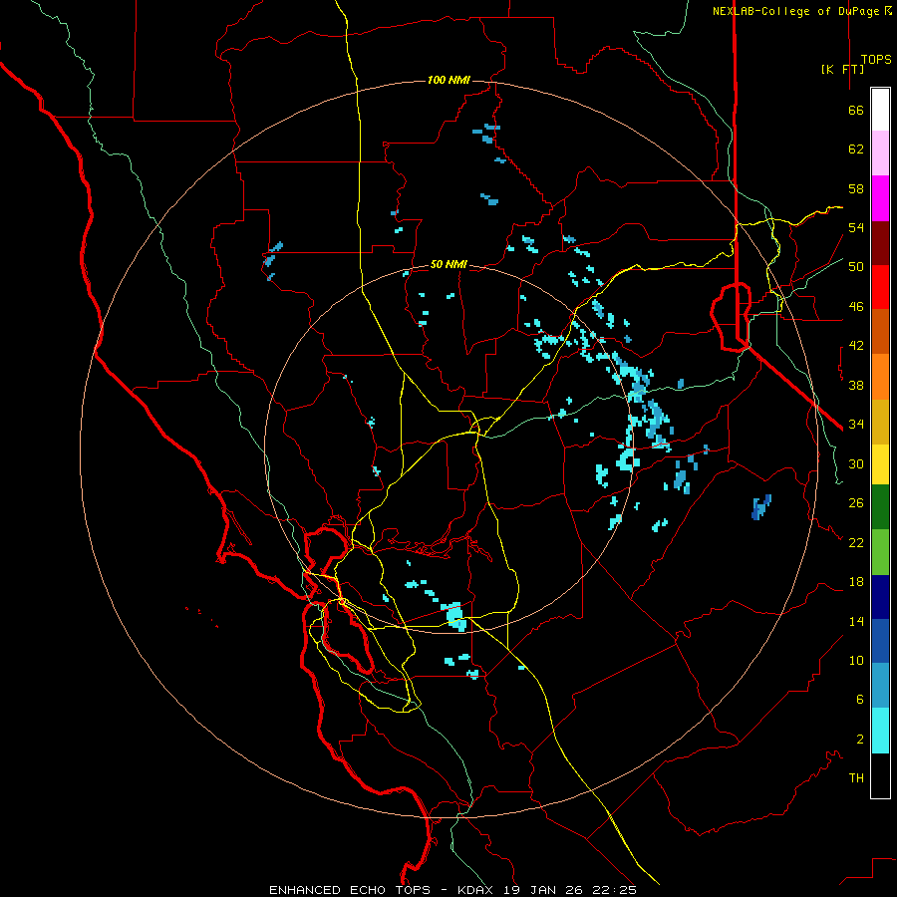
Task: Click the legend value "42"
Action: (856, 346)
